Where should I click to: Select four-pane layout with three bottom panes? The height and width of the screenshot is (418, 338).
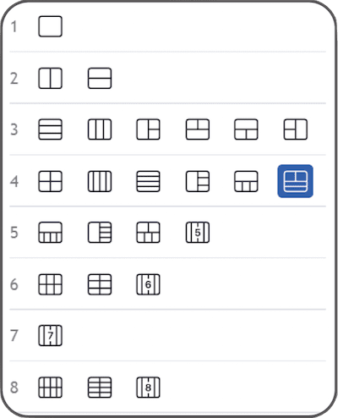click(x=246, y=181)
